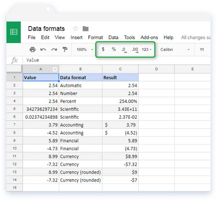Select result cell $8.99
The height and width of the screenshot is (200, 217).
coord(120,156)
